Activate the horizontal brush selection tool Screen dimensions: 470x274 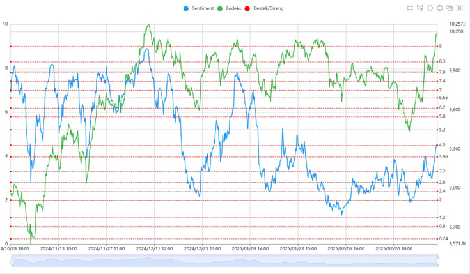click(430, 8)
